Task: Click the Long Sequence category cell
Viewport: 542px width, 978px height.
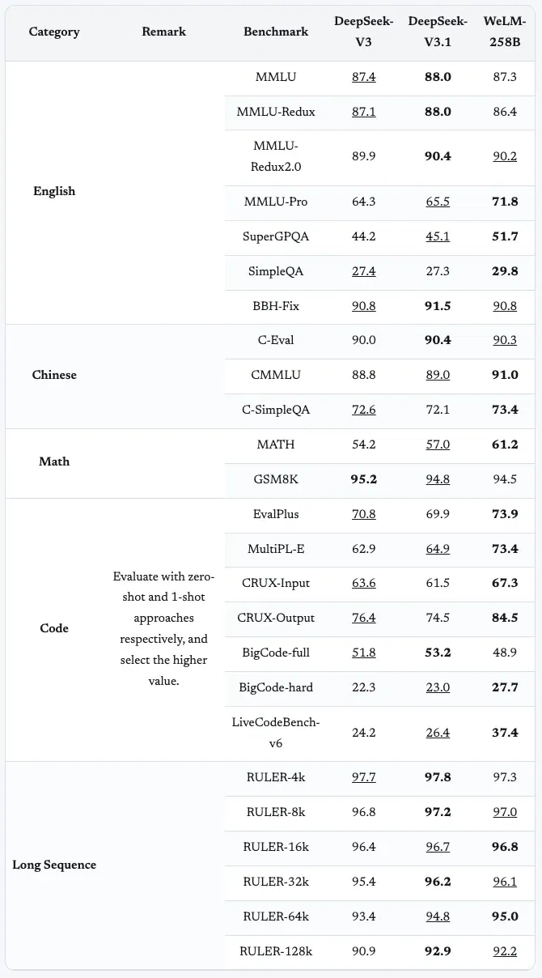Action: (x=54, y=865)
